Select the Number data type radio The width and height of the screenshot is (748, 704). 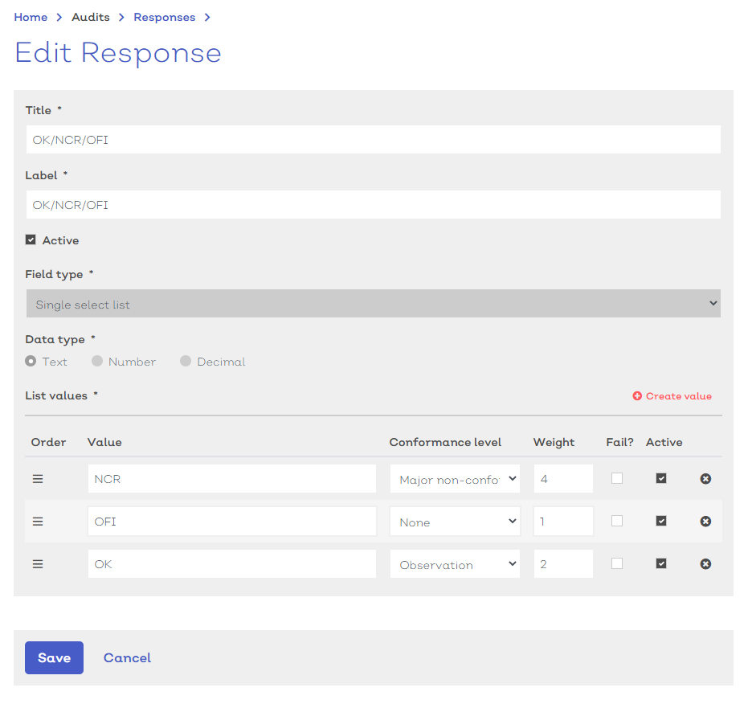[x=97, y=361]
